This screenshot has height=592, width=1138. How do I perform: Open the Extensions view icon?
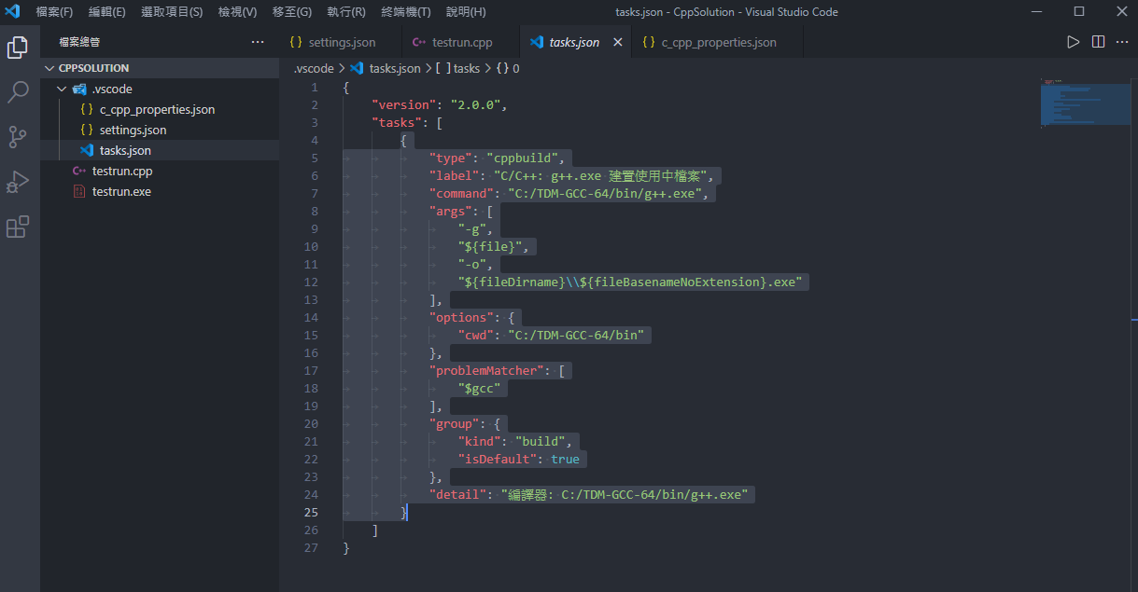18,227
